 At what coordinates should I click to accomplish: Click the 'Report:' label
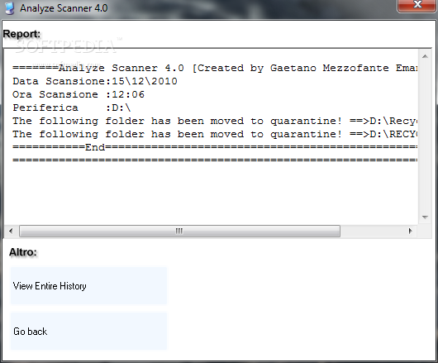pyautogui.click(x=21, y=34)
